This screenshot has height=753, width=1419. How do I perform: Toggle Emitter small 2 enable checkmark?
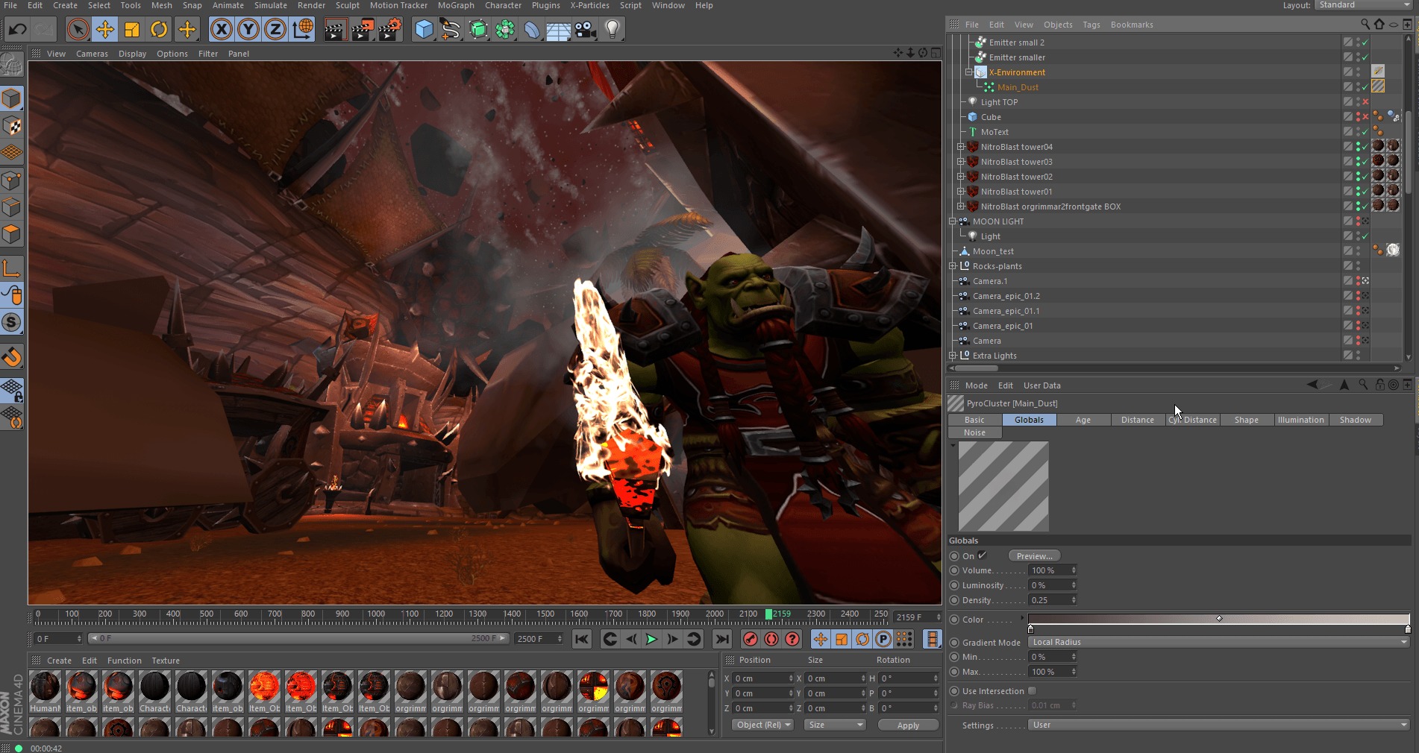point(1365,42)
